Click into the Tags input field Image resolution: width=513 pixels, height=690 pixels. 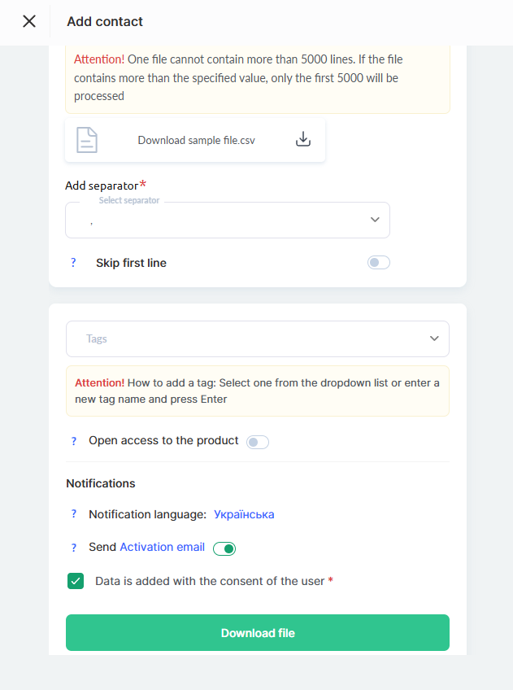click(244, 338)
